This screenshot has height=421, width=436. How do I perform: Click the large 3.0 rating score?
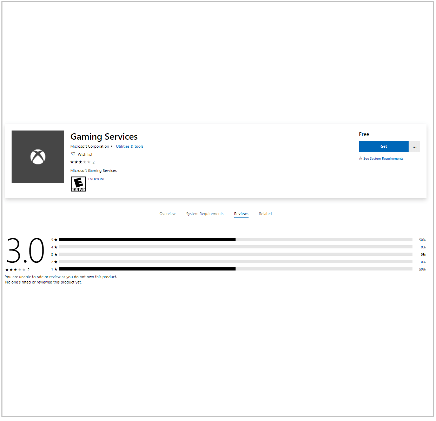[25, 250]
